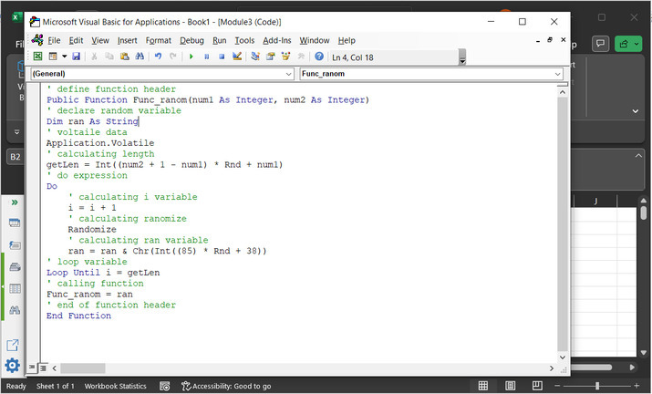Click the Full Module View button
The width and height of the screenshot is (652, 394).
43,368
